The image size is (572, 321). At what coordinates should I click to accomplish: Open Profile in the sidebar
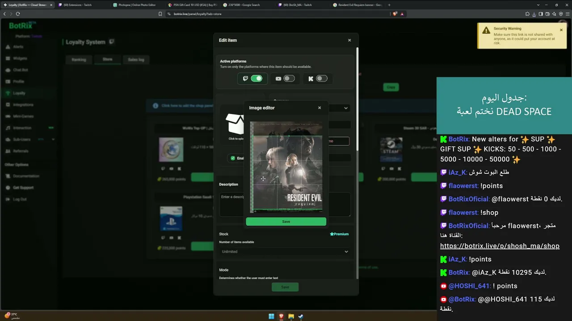pyautogui.click(x=18, y=82)
